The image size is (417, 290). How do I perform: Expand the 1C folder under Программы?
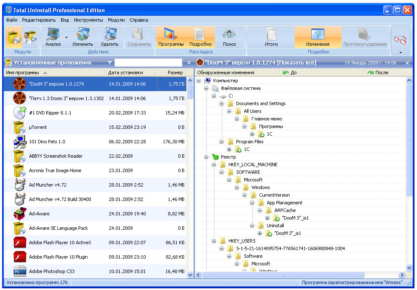(x=252, y=134)
